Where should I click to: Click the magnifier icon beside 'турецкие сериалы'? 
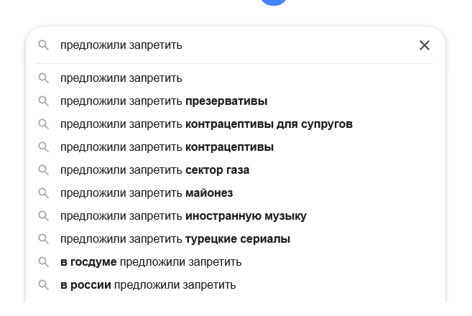point(44,239)
